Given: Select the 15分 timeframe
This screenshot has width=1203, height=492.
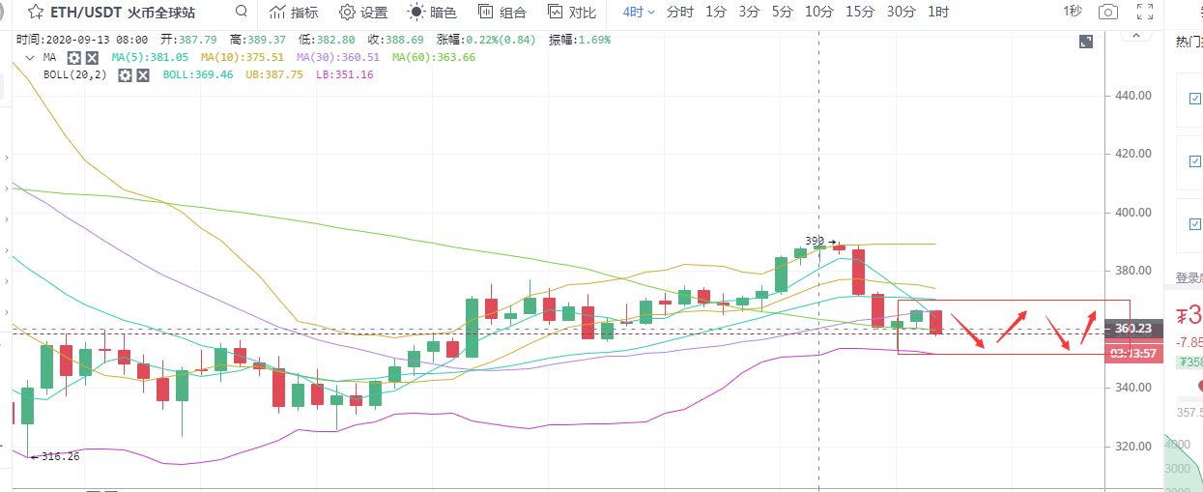Looking at the screenshot, I should pyautogui.click(x=859, y=13).
